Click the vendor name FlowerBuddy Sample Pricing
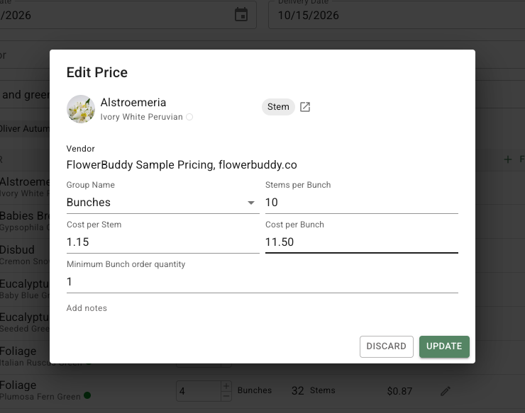The width and height of the screenshot is (525, 413). (x=182, y=165)
